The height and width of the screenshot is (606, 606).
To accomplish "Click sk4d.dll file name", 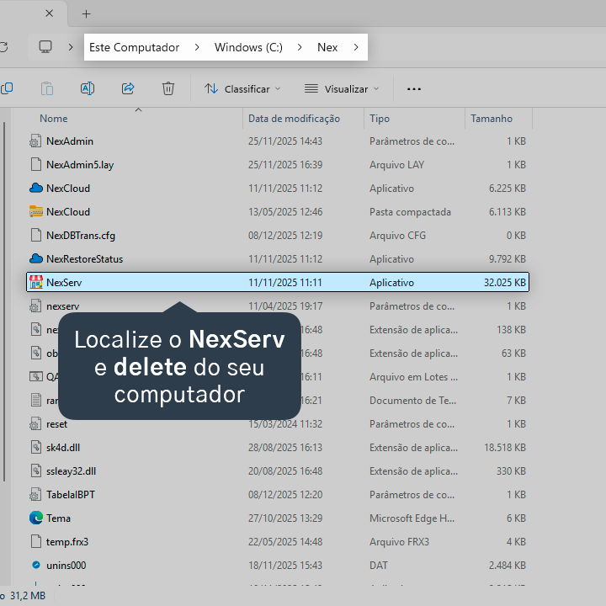I will point(63,448).
